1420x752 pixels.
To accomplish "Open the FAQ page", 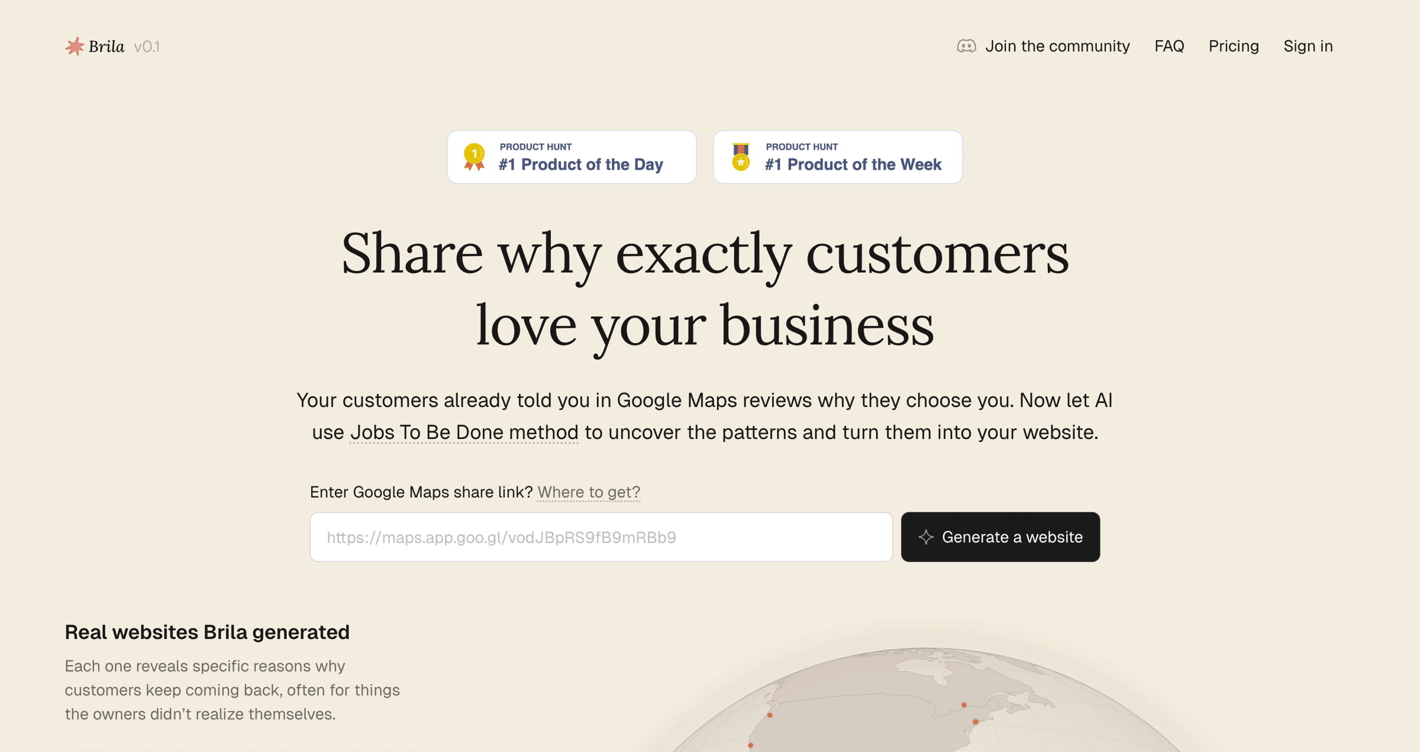I will pyautogui.click(x=1169, y=46).
